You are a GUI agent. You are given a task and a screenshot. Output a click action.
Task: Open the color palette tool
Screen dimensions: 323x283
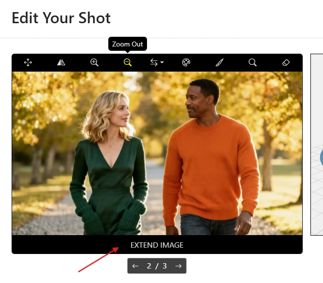pyautogui.click(x=186, y=62)
